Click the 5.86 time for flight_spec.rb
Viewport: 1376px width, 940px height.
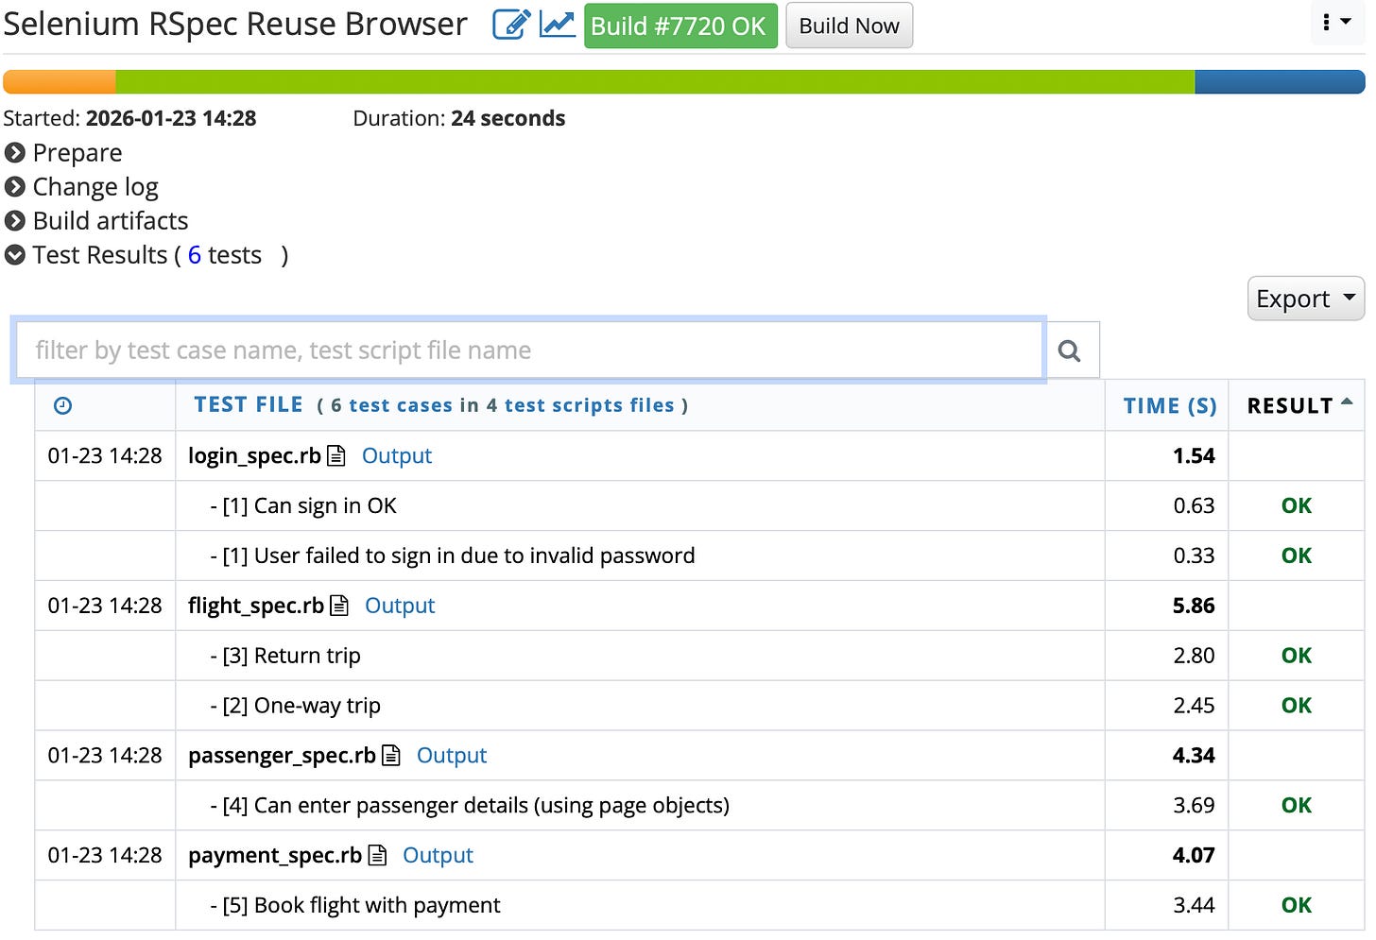coord(1194,606)
